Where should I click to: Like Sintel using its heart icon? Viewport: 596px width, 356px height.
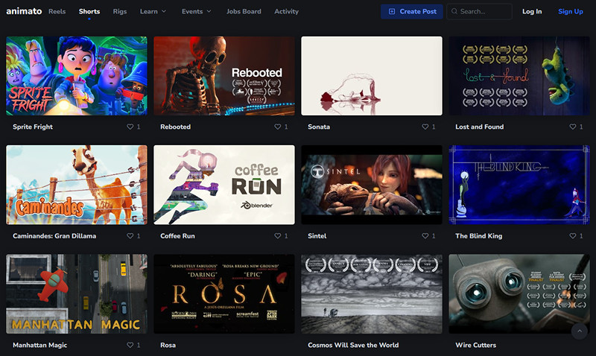[x=425, y=236]
